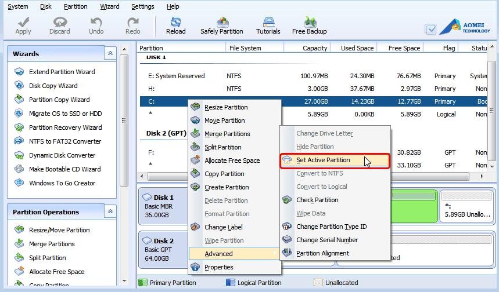Screen dimensions: 499x292
Task: Choose Split Partition in context menu
Action: 235,147
